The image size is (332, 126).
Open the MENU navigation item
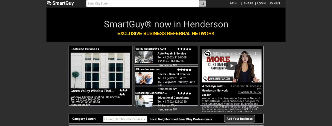click(x=234, y=3)
